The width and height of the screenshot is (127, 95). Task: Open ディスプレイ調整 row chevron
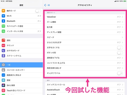pyautogui.click(x=123, y=32)
